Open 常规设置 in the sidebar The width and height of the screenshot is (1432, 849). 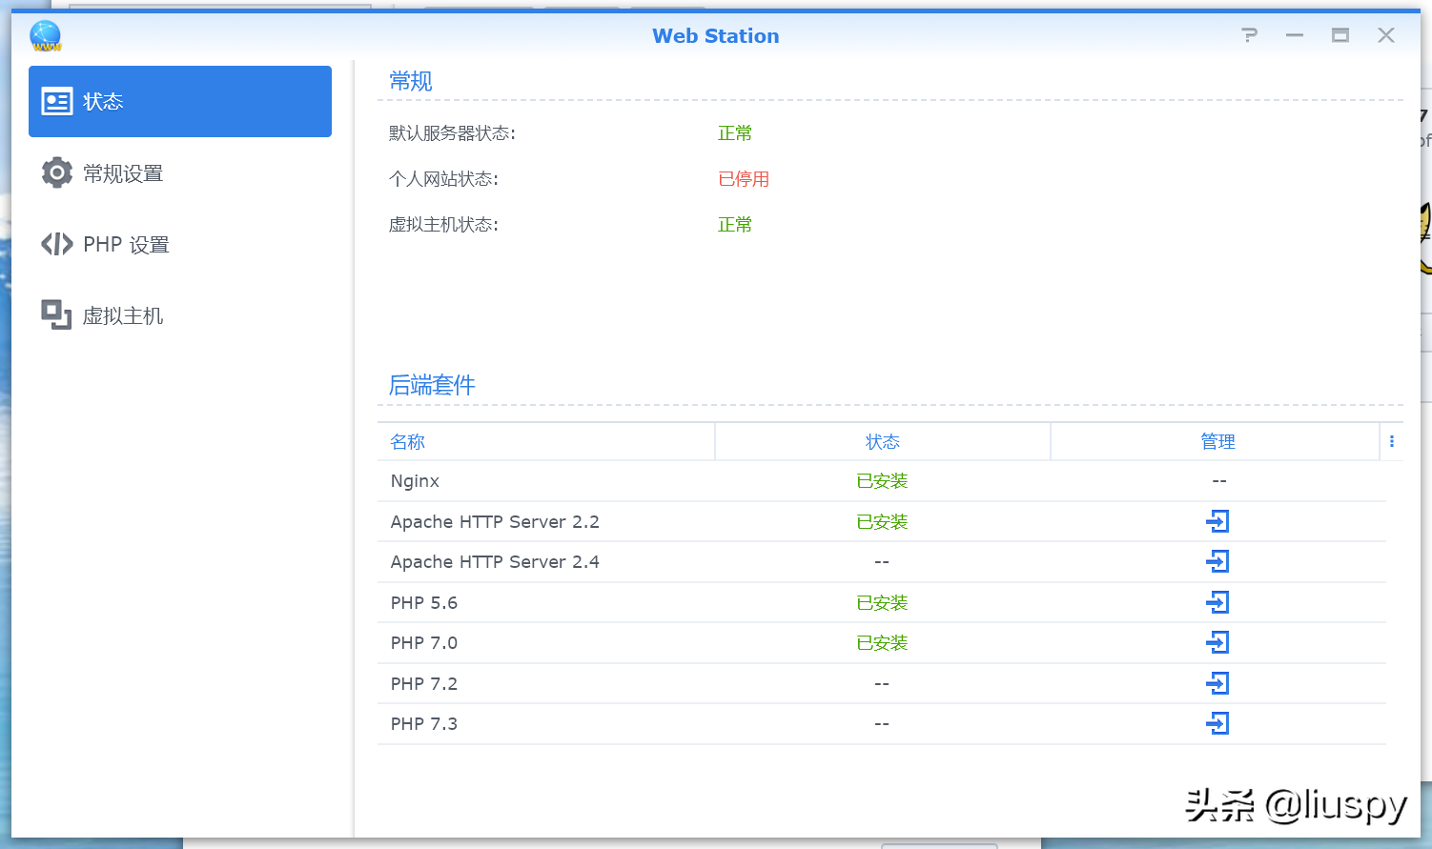coord(123,173)
